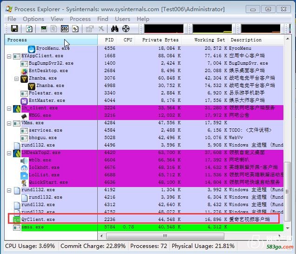Sort by the Description column header
This screenshot has height=254, width=296.
[256, 40]
